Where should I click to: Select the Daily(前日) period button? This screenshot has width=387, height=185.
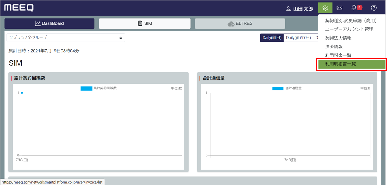tap(272, 38)
